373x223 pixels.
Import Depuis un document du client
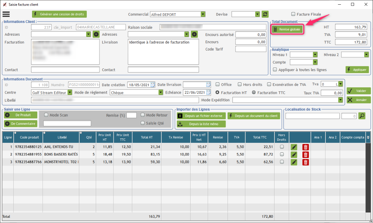pos(254,116)
